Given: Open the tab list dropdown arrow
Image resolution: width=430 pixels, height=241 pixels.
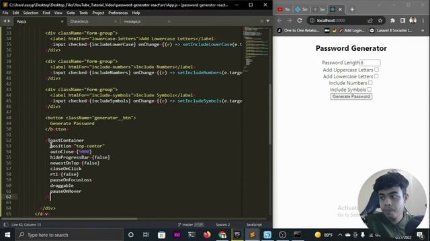Looking at the screenshot, I should [x=268, y=21].
